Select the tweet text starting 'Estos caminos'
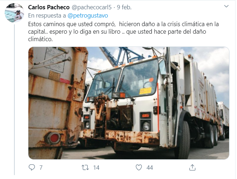Viewport: 237px width, 179px height. (x=123, y=32)
